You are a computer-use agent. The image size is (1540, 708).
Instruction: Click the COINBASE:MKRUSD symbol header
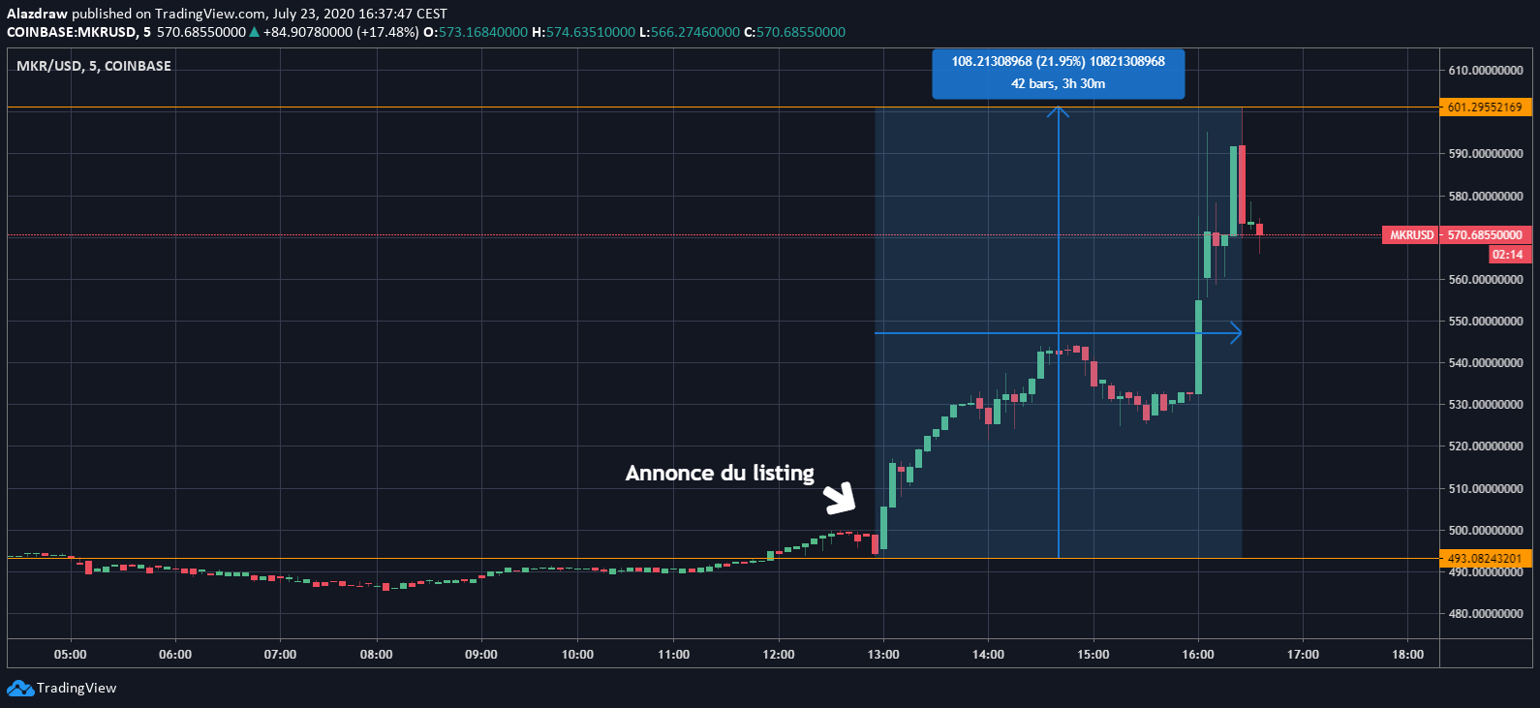(73, 32)
